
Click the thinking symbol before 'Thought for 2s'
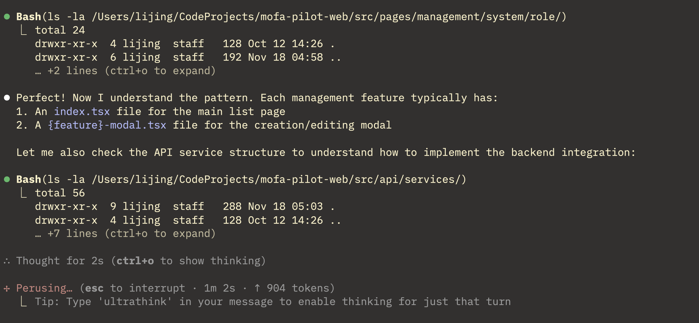7,261
